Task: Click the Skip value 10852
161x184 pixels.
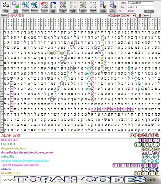Action: click(131, 11)
